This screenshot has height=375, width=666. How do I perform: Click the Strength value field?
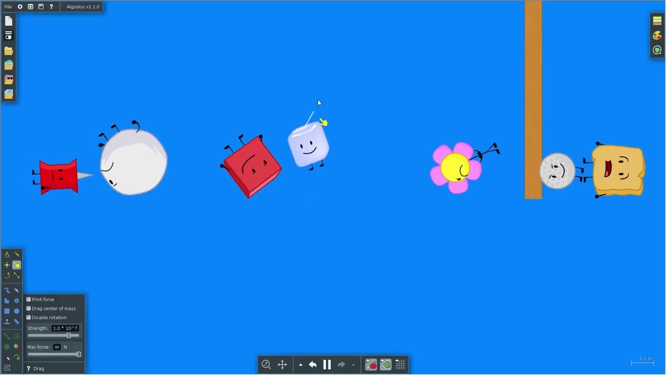tap(65, 328)
